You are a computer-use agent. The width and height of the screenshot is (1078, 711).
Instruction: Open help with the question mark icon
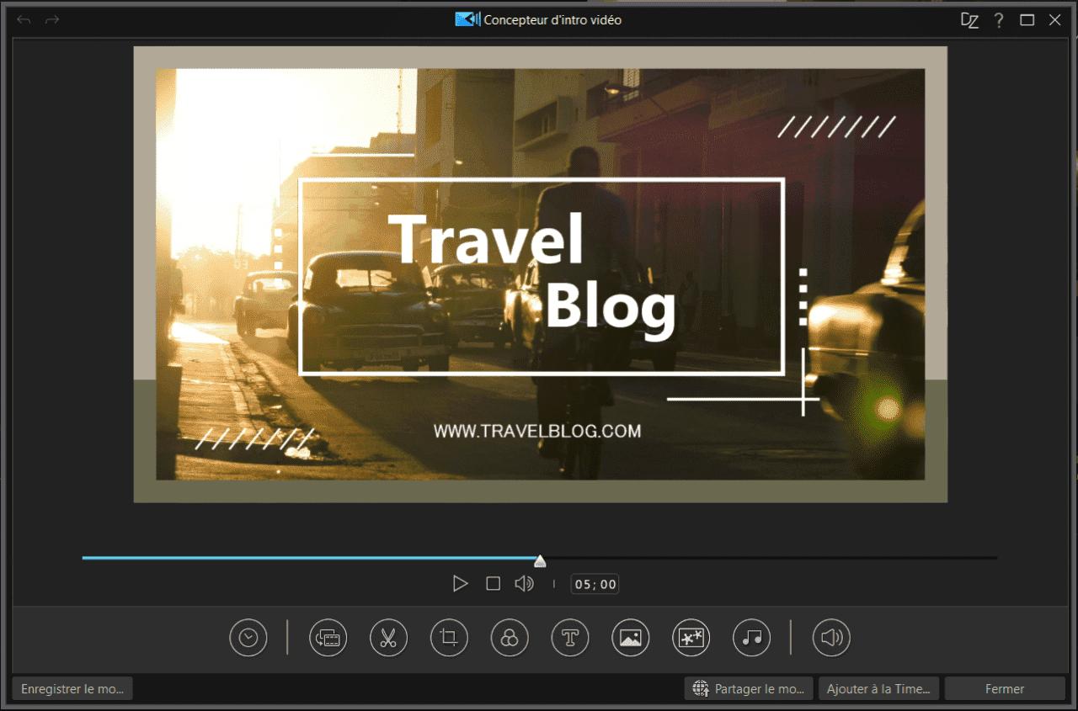999,20
